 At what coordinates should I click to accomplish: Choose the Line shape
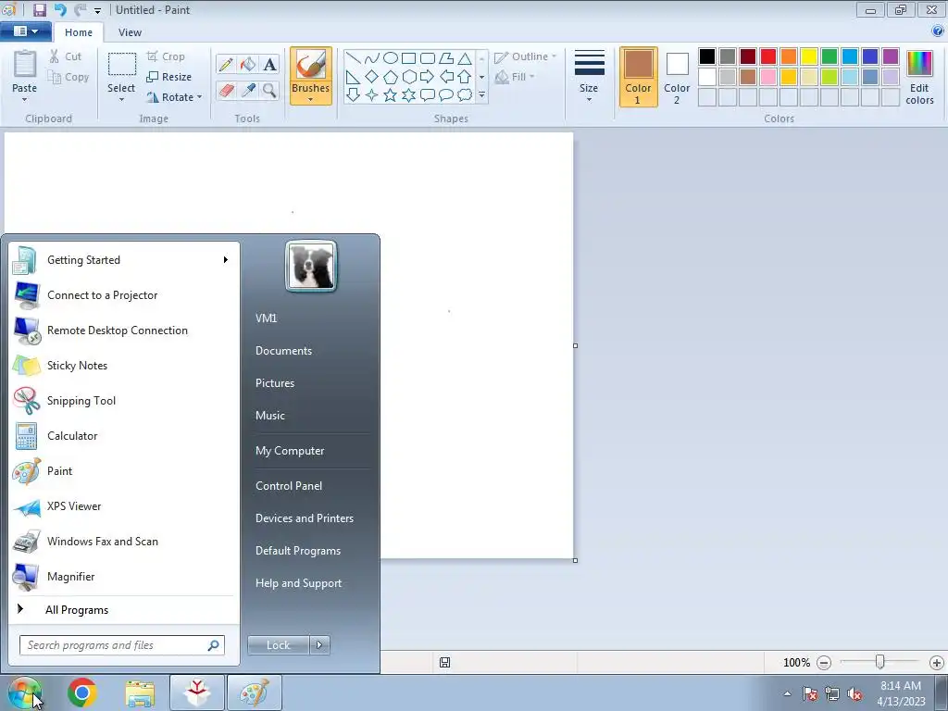tap(354, 58)
